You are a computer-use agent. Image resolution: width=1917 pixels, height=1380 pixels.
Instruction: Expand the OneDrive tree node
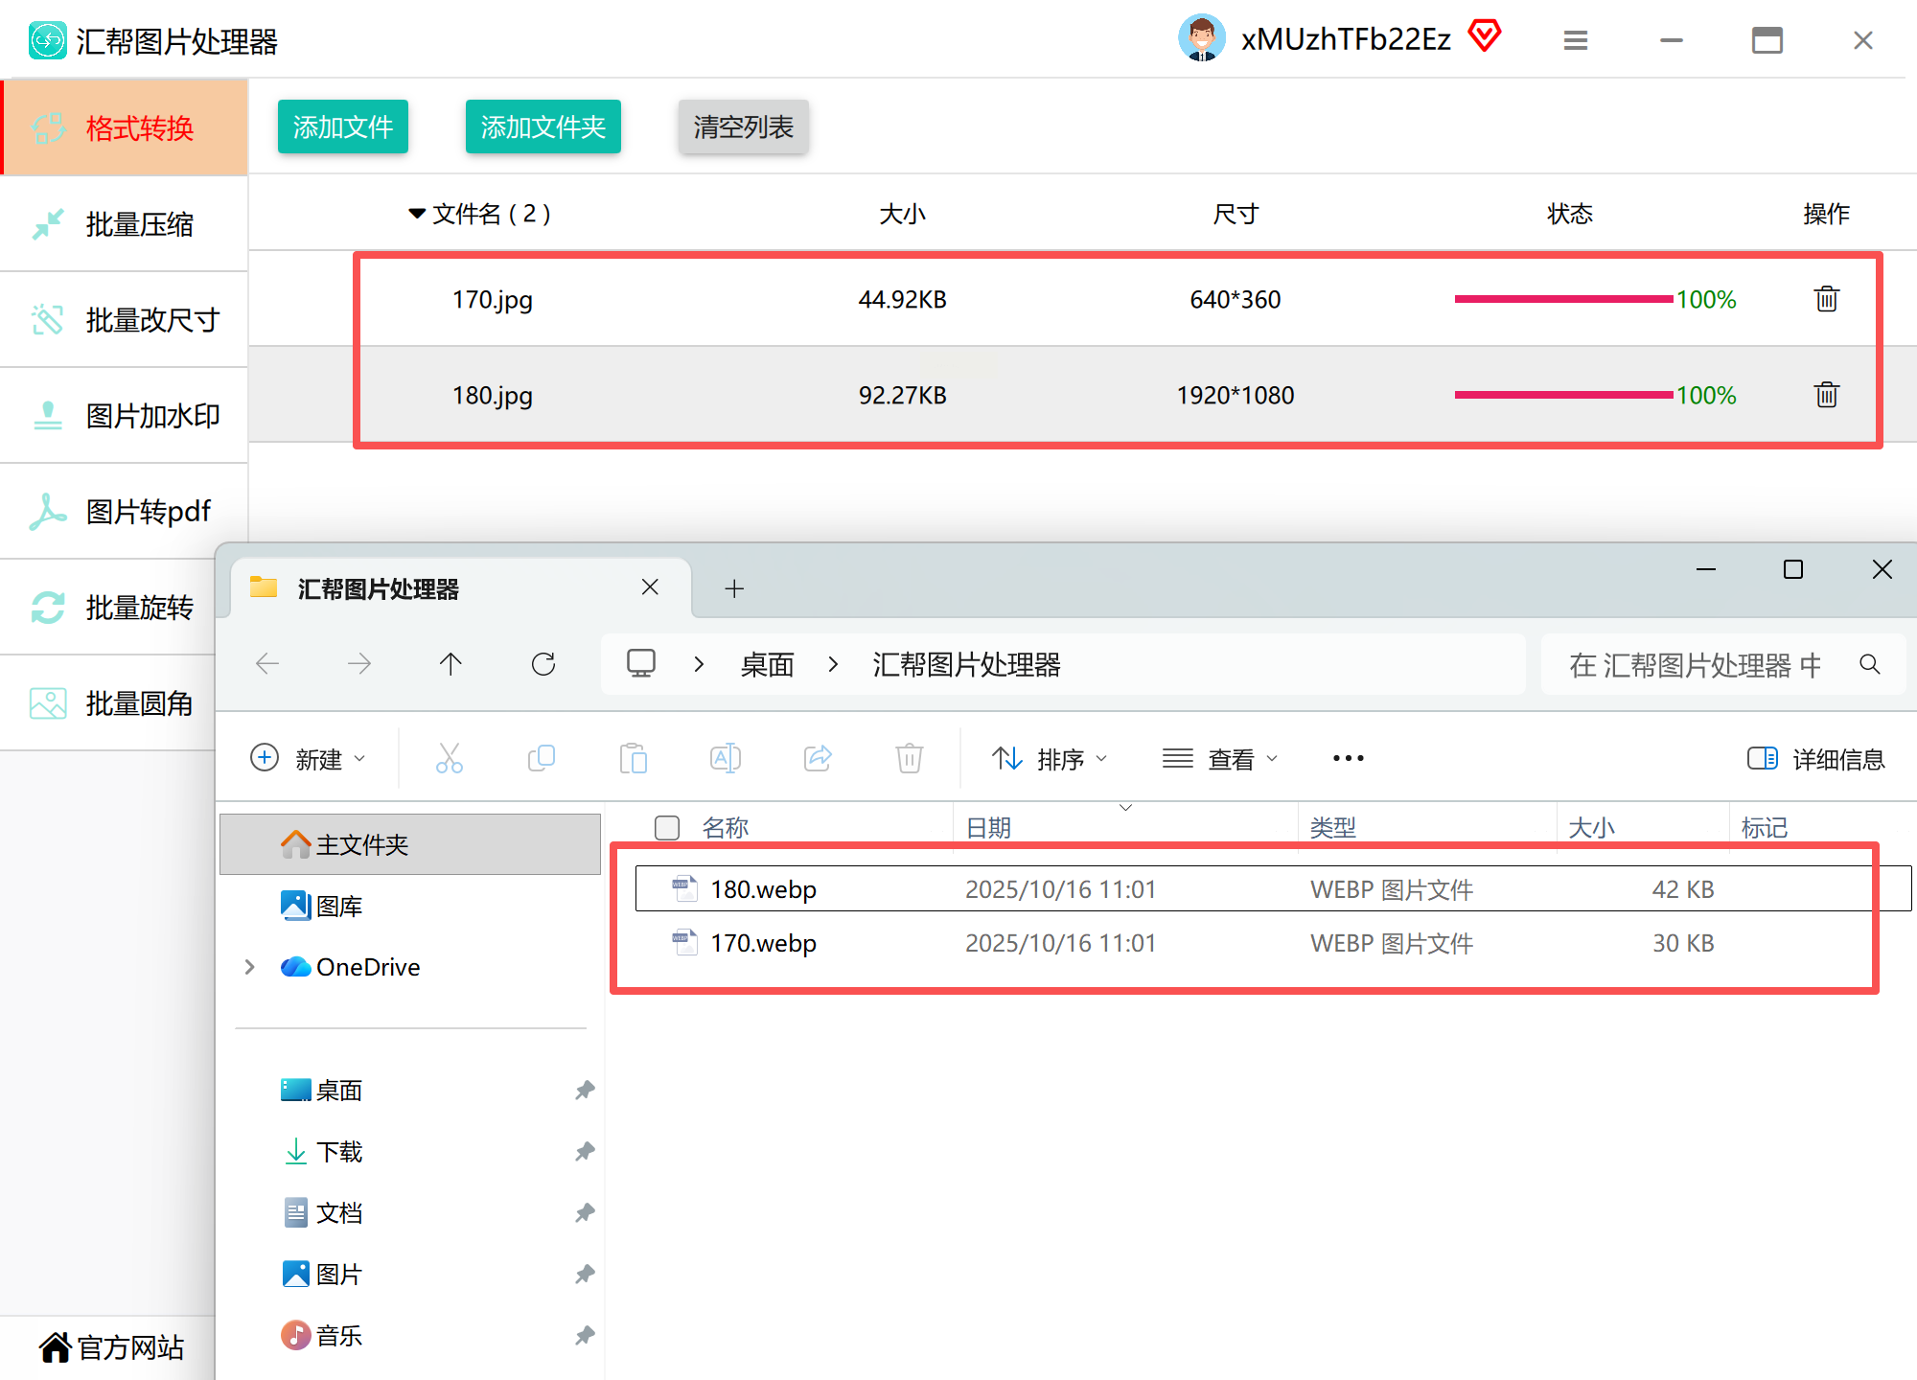point(250,967)
